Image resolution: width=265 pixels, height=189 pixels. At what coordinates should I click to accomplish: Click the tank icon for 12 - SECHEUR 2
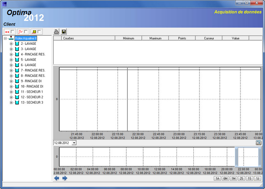(x=17, y=97)
